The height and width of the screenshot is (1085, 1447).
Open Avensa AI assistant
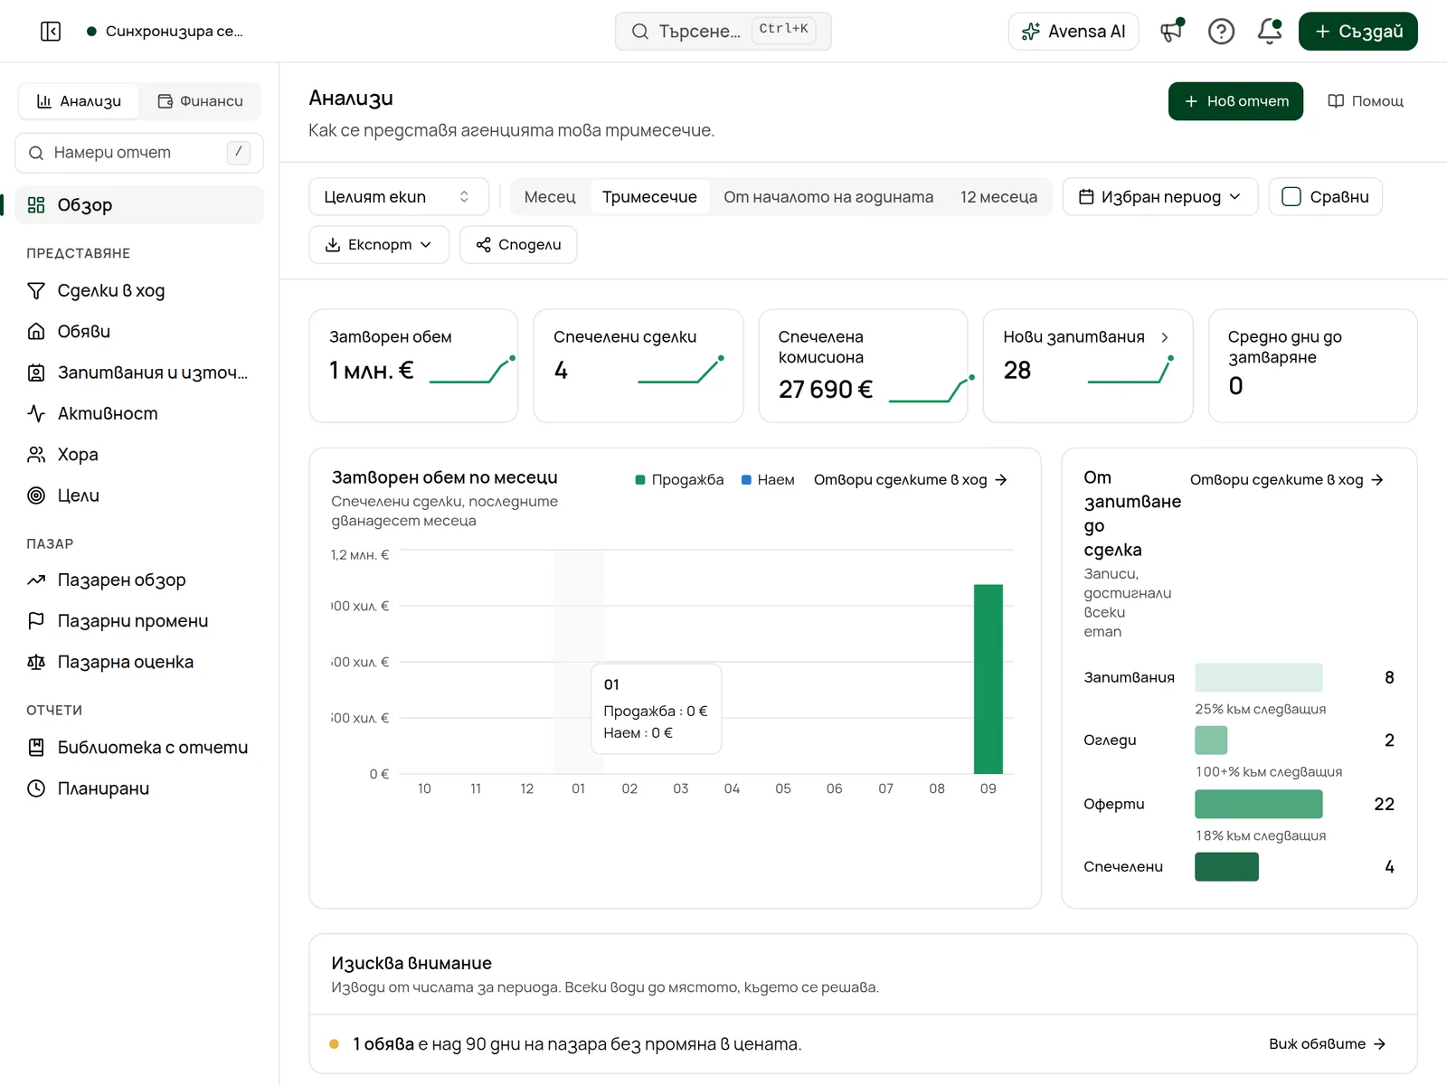point(1073,32)
